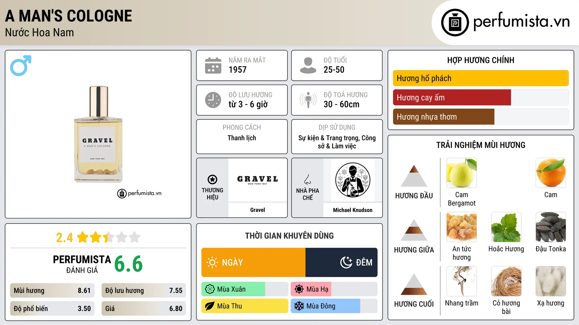Click the Nước Hoa Nam subtitle
Screen dimensions: 579x325
point(40,32)
